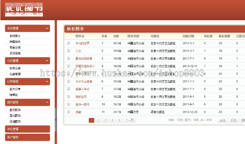This screenshot has height=144, width=245.
Task: Expand the 用户管理 section
Action: tap(28, 137)
